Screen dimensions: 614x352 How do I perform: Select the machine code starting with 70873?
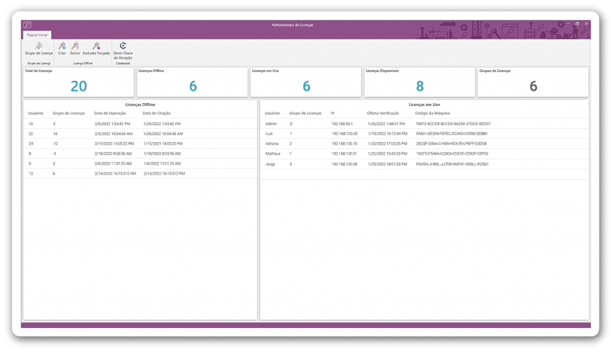click(453, 123)
